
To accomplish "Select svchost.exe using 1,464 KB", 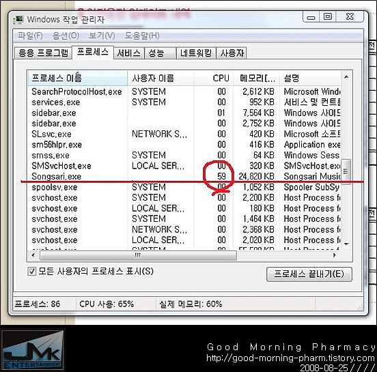I will point(184,218).
